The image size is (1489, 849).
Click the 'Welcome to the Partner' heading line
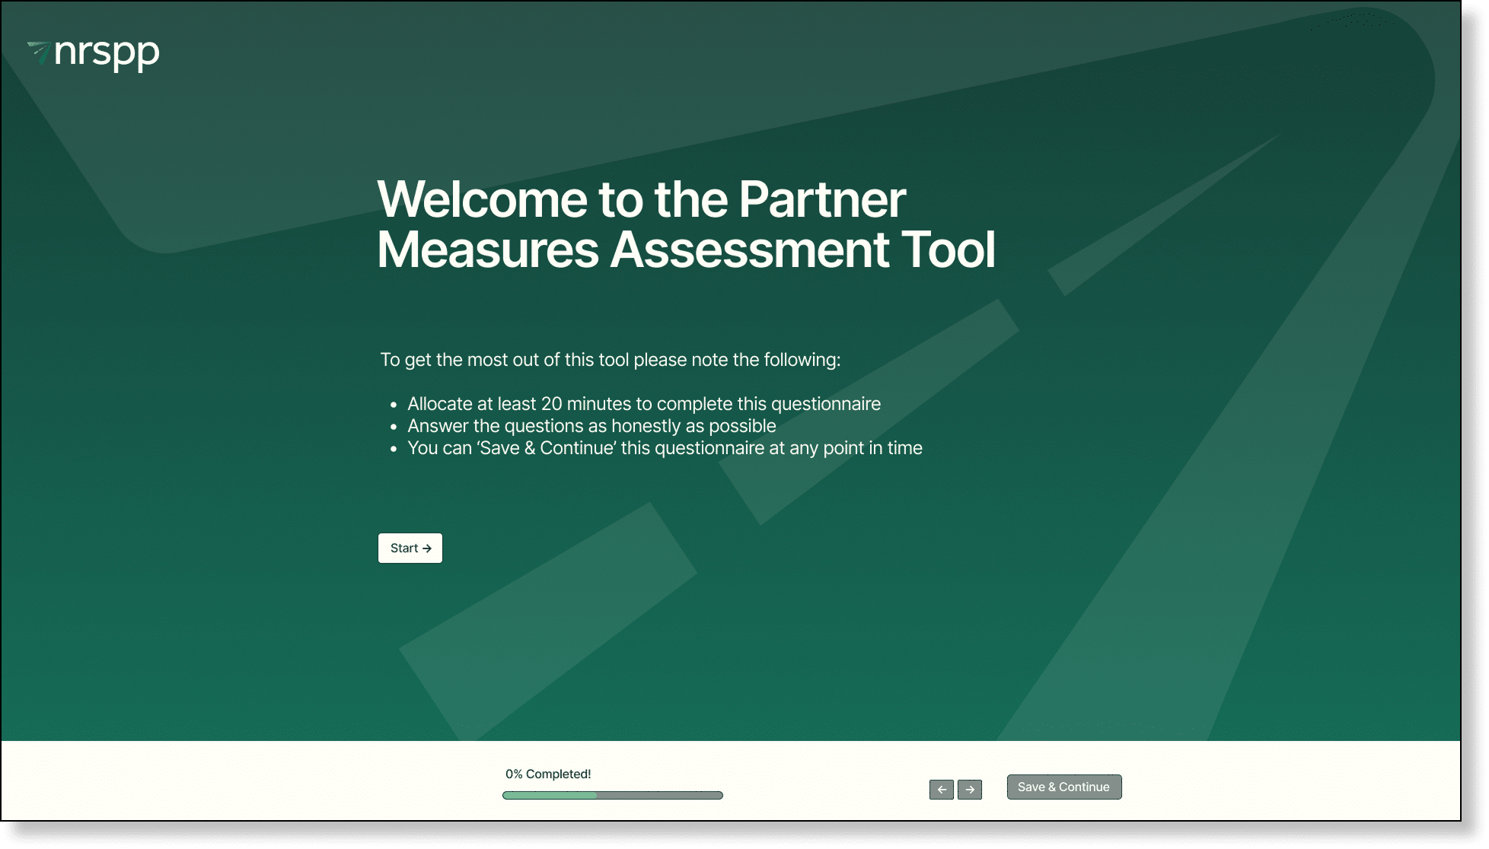pyautogui.click(x=641, y=199)
